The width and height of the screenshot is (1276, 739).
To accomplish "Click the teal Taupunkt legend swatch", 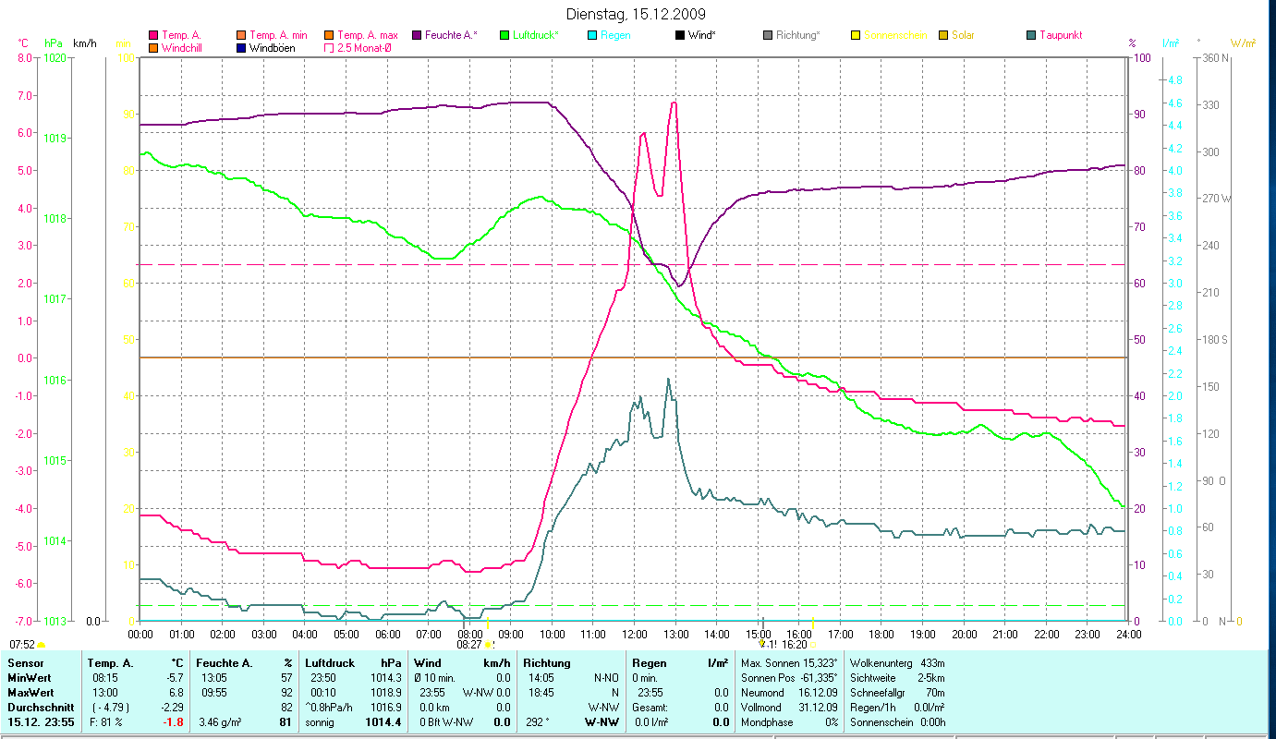I will (x=1031, y=35).
